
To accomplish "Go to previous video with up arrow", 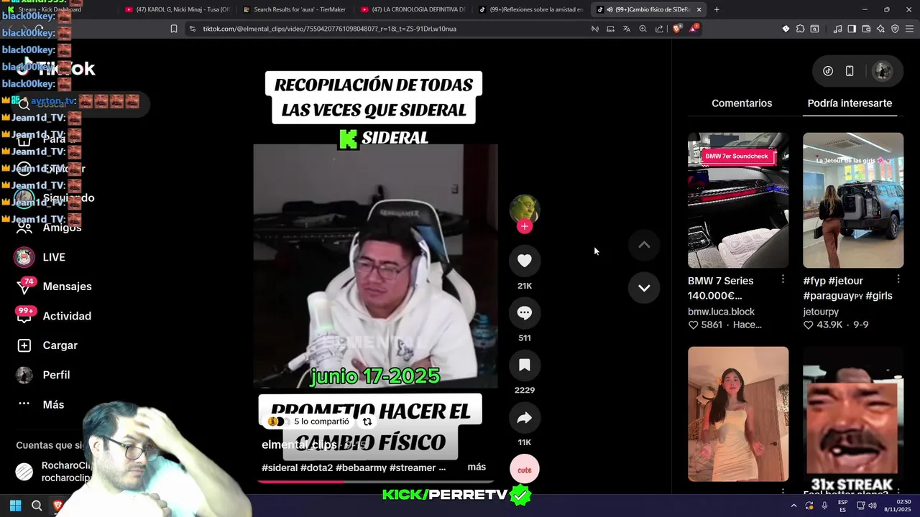I will pos(644,245).
